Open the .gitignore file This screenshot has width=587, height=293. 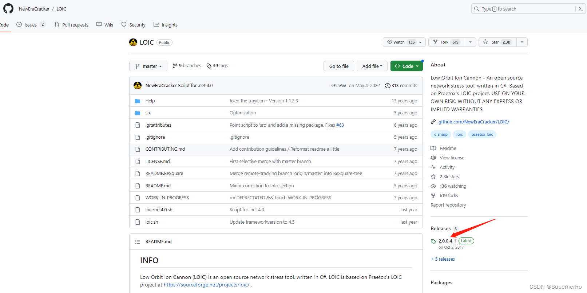pos(155,137)
